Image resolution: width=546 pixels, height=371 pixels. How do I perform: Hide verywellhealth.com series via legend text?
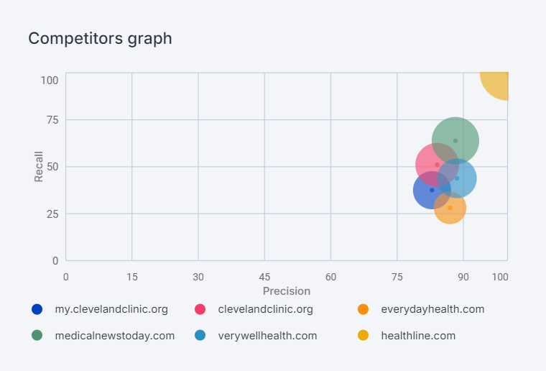point(267,335)
